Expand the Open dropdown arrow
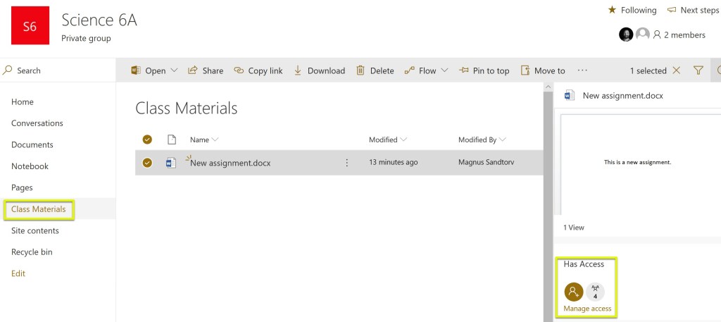This screenshot has width=721, height=322. 174,70
